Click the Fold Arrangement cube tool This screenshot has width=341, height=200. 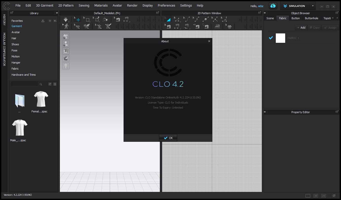[x=105, y=19]
